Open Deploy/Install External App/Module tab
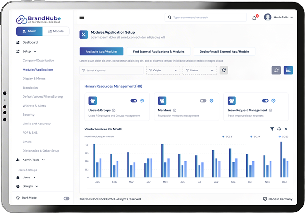The image size is (305, 213). [x=224, y=52]
